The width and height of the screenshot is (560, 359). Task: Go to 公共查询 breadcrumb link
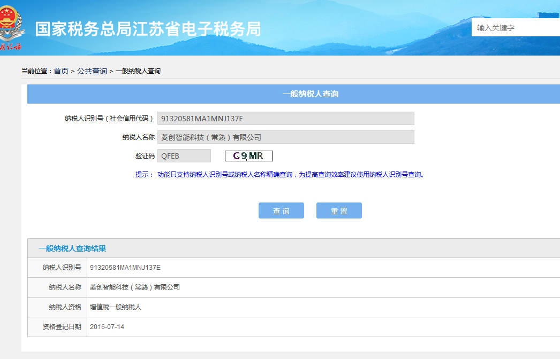click(x=92, y=71)
